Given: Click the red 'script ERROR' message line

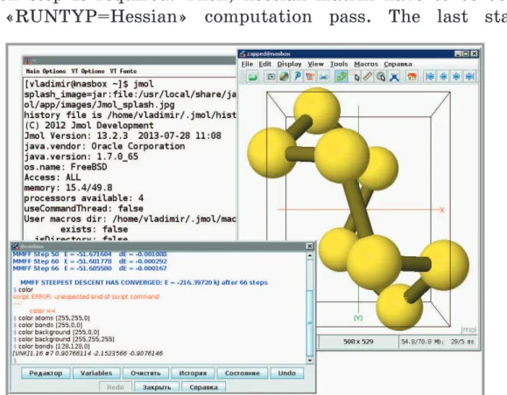Looking at the screenshot, I should click(x=86, y=296).
